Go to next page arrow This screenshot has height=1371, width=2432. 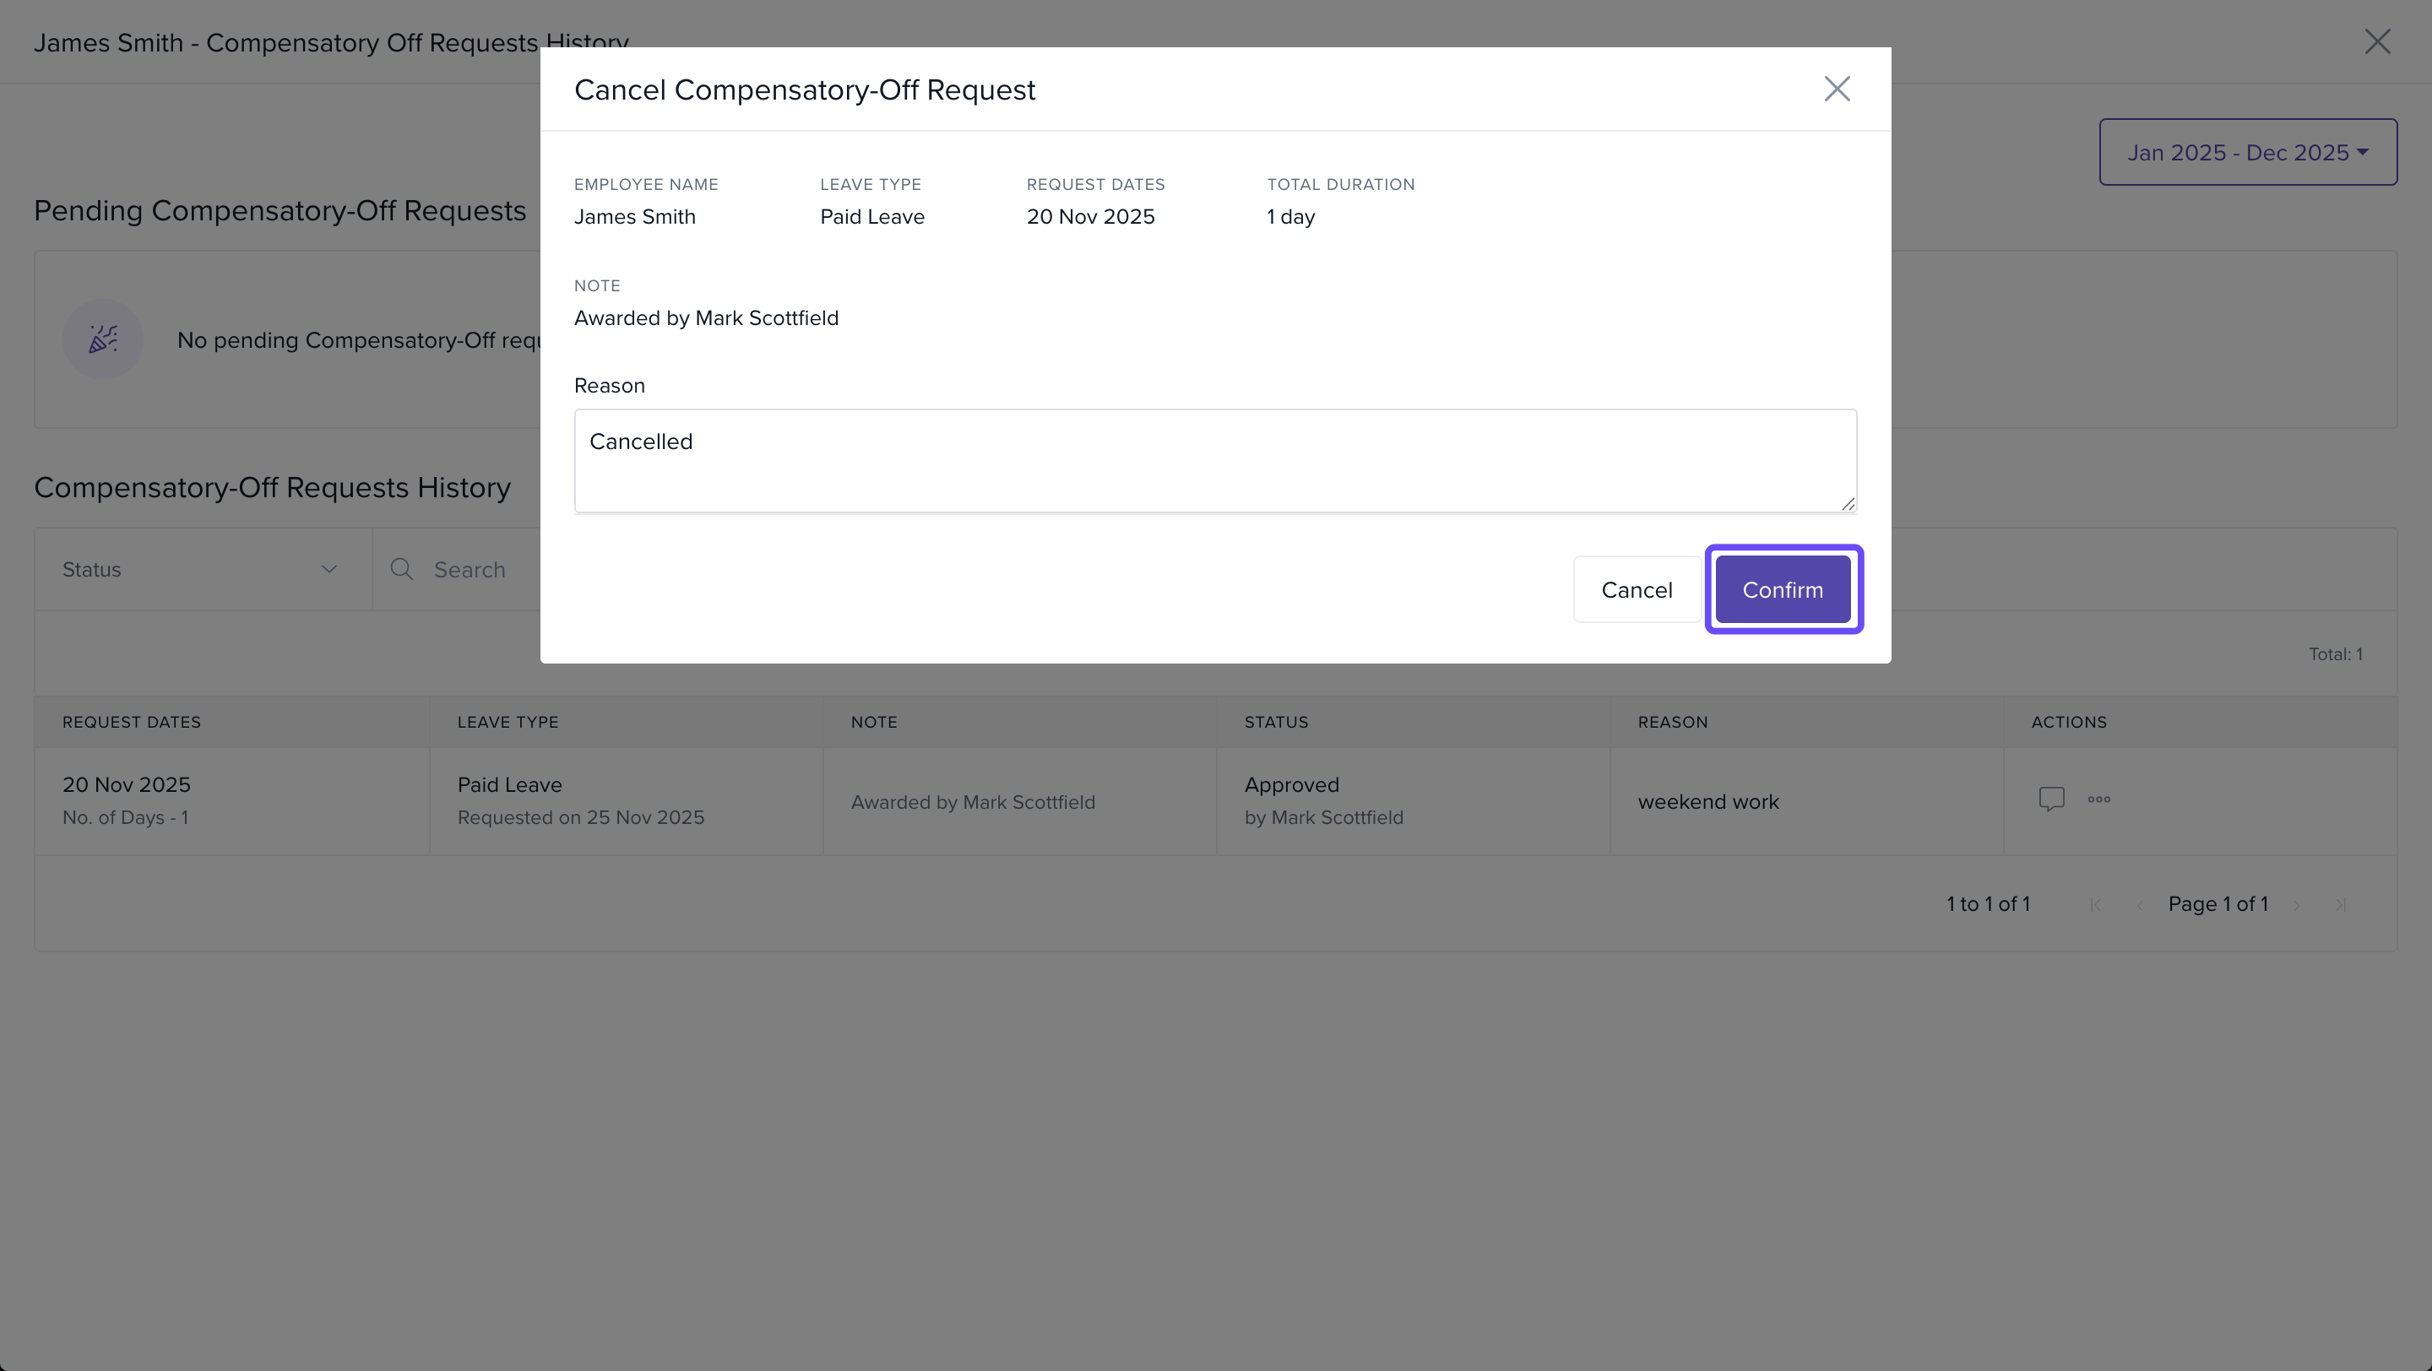pyautogui.click(x=2296, y=905)
